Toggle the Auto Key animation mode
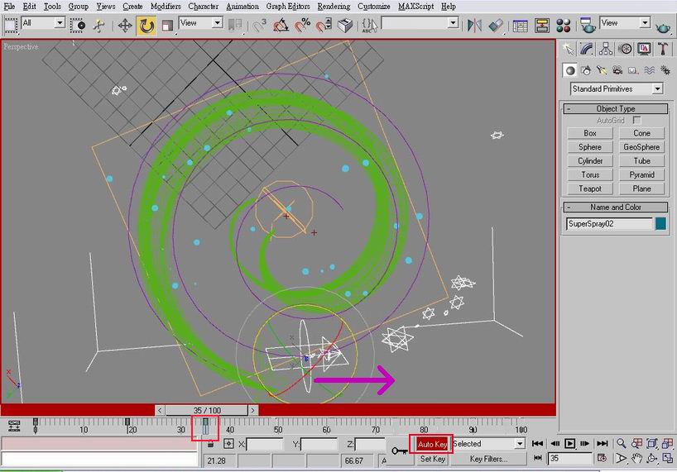The image size is (677, 472). (431, 445)
